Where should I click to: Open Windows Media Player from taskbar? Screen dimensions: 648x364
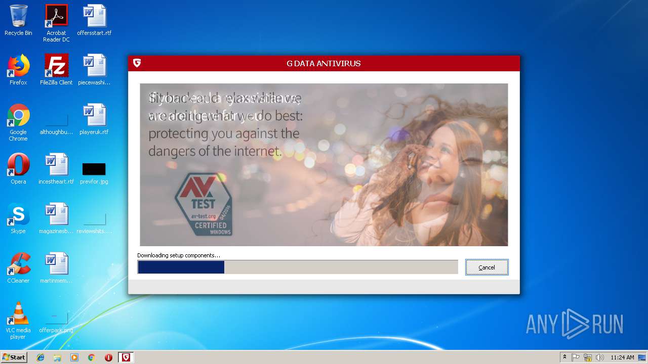[x=74, y=357]
